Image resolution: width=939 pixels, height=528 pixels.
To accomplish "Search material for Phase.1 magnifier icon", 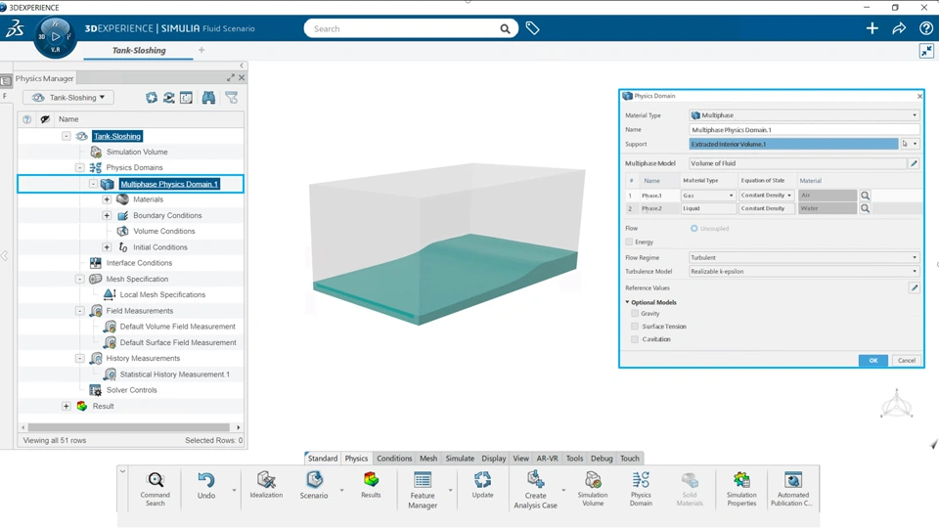I will coord(865,196).
